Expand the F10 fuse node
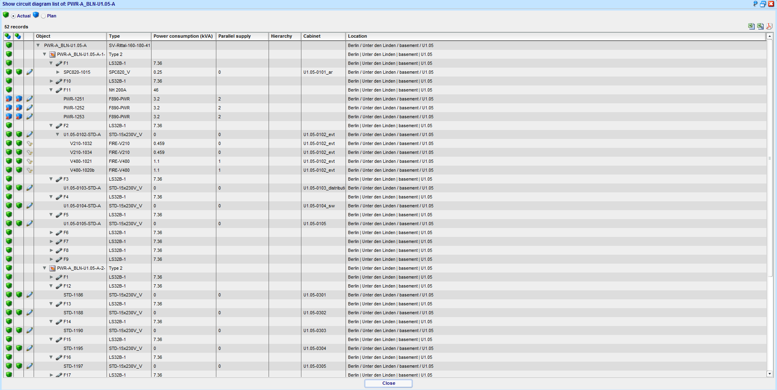This screenshot has width=777, height=390. (51, 81)
